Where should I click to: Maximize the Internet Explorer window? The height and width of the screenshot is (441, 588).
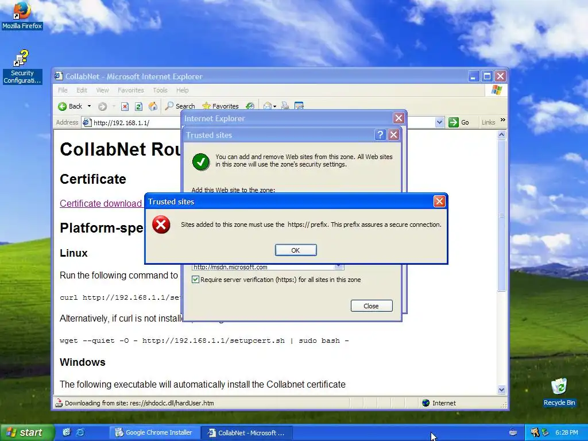487,76
